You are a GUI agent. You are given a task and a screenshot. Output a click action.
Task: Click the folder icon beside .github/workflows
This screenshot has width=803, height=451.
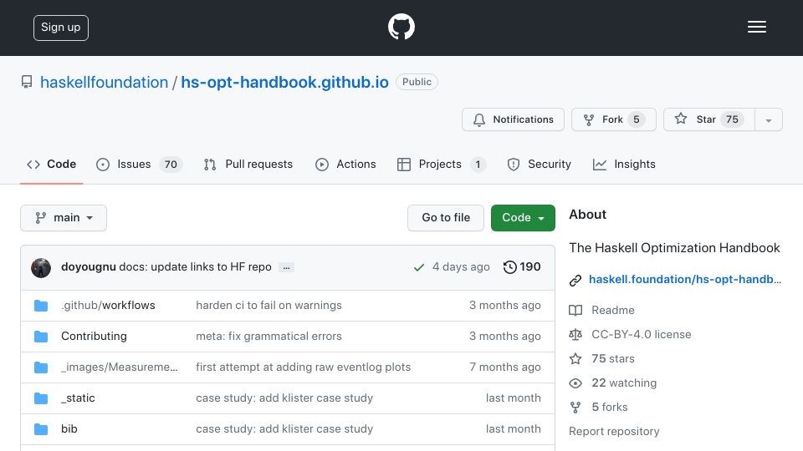(x=41, y=306)
